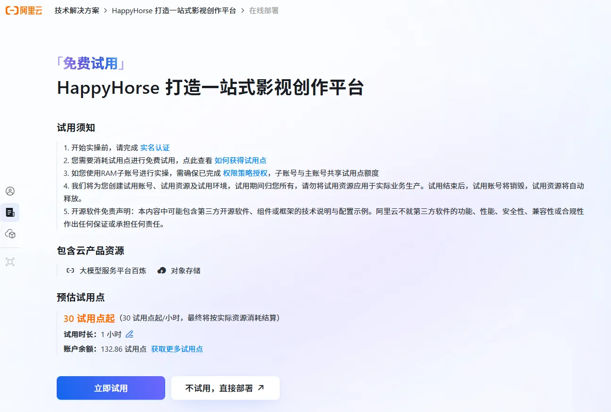Toggle the fullscreen sidebar icon

[x=10, y=262]
